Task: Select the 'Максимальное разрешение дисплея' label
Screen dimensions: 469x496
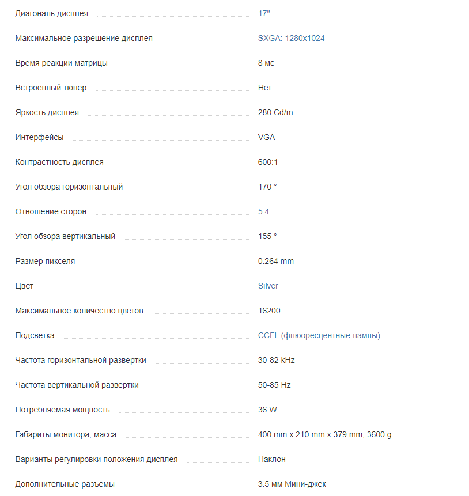Action: [84, 38]
